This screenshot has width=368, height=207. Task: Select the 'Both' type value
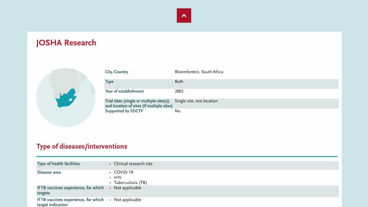179,81
